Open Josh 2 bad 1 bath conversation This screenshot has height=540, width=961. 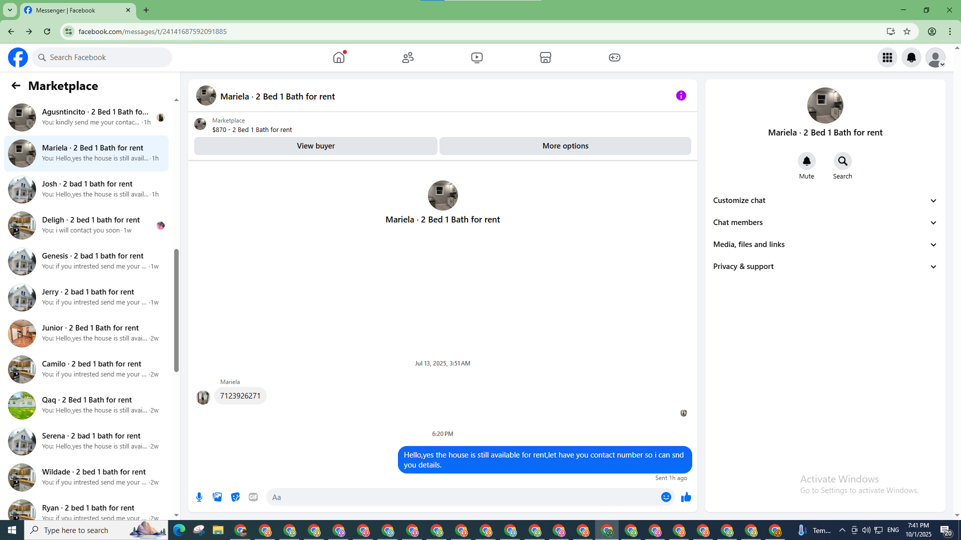[x=86, y=189]
